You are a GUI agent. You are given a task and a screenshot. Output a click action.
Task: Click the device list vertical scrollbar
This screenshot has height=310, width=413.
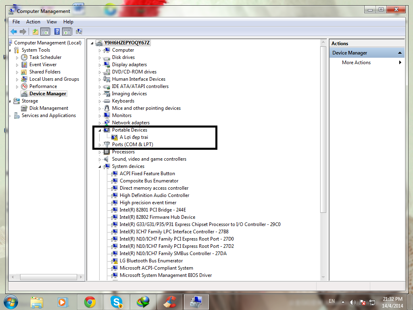point(323,129)
